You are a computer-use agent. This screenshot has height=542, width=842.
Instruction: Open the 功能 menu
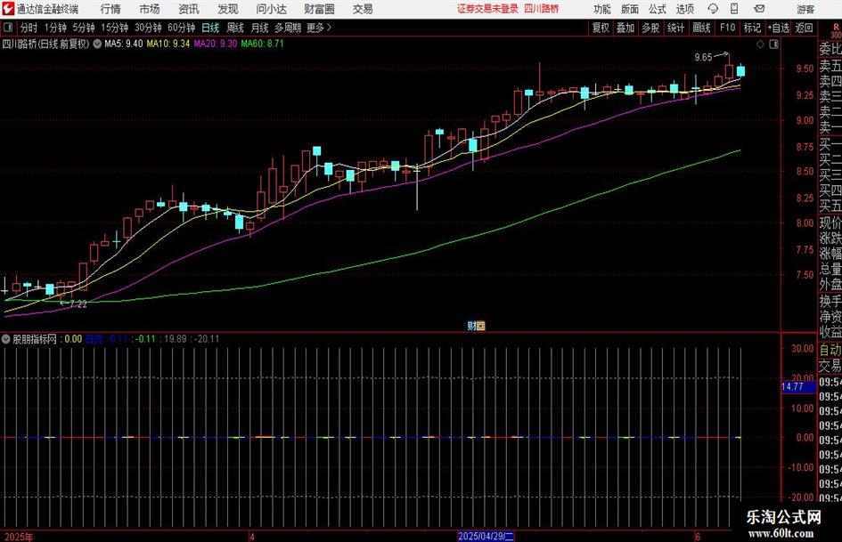click(602, 9)
